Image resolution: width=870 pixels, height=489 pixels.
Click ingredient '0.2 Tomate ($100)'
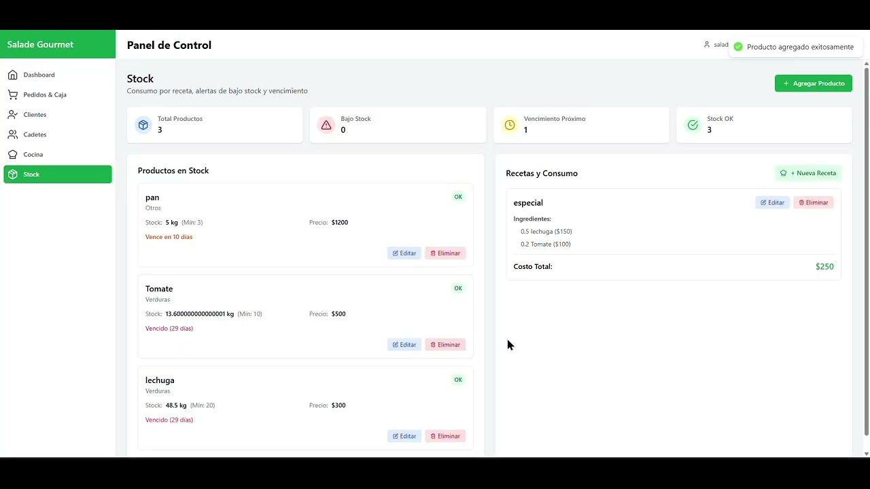point(546,244)
